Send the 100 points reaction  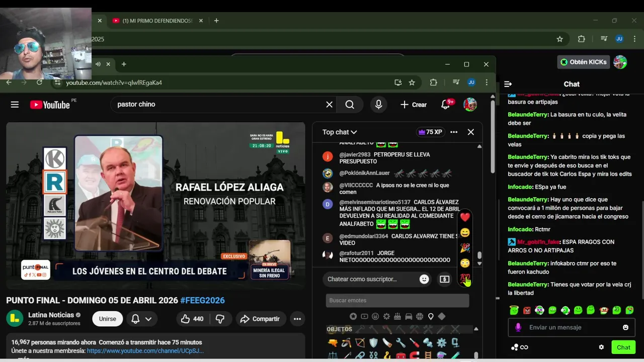pyautogui.click(x=464, y=278)
